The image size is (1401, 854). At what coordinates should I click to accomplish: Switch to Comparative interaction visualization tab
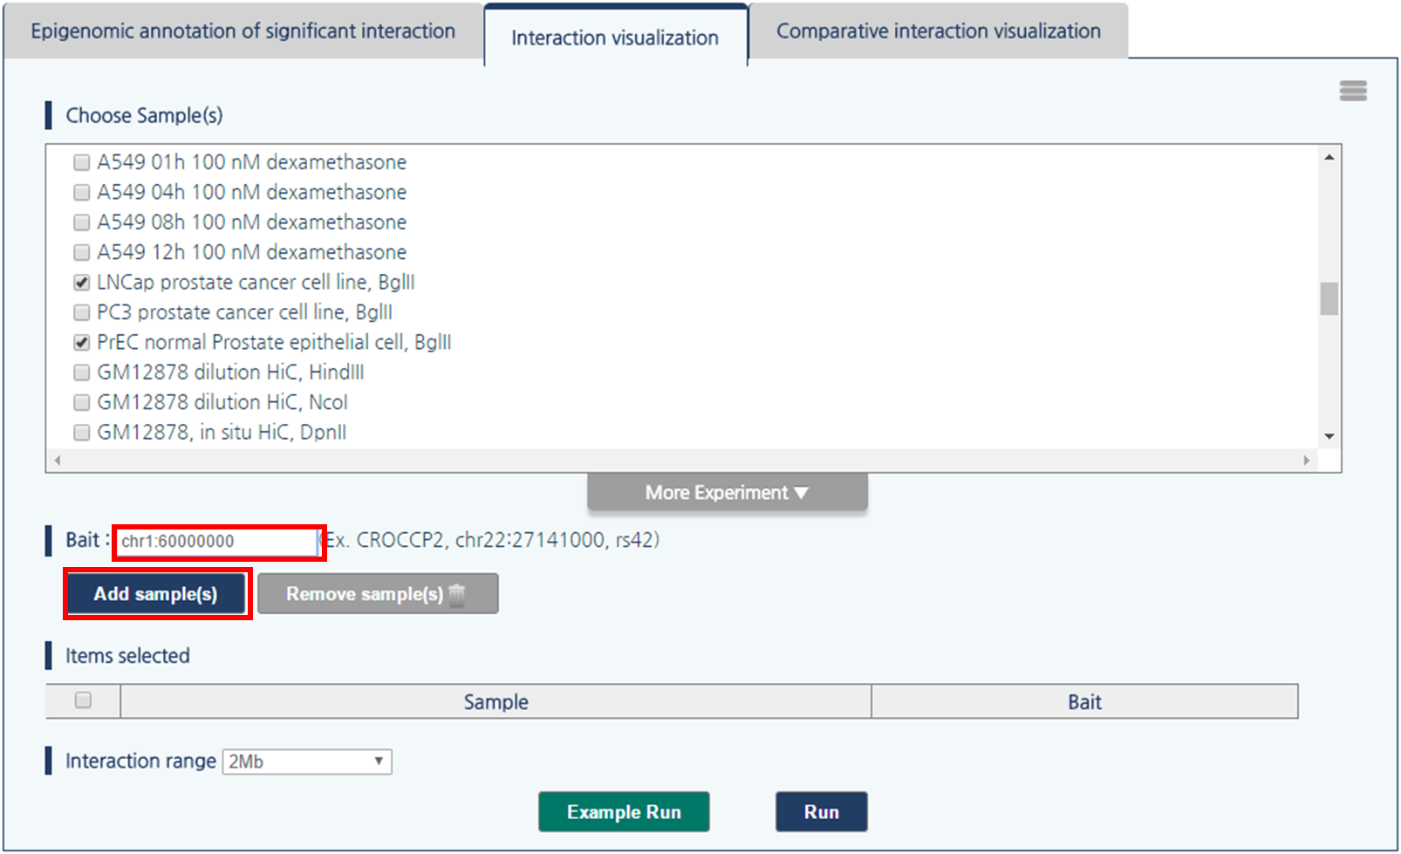point(939,31)
